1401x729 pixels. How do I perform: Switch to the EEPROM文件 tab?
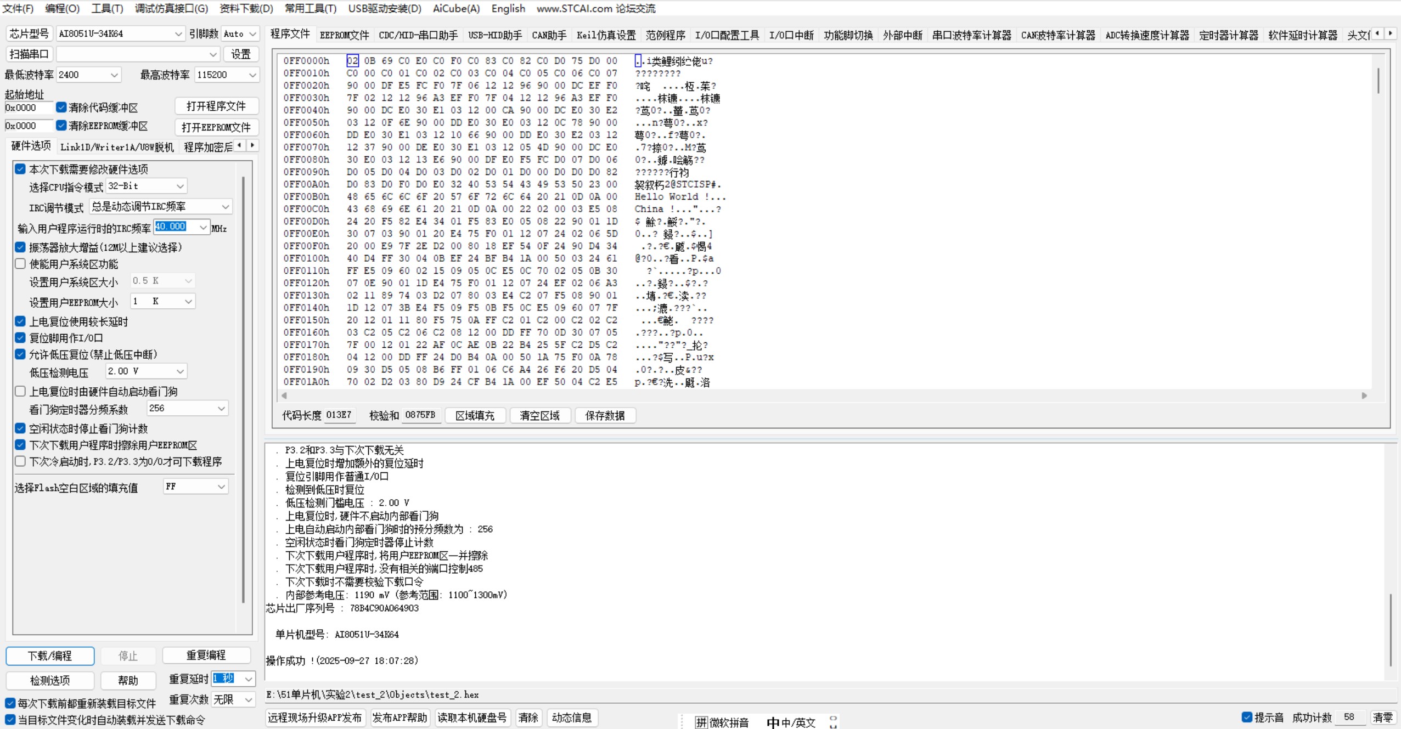point(344,35)
